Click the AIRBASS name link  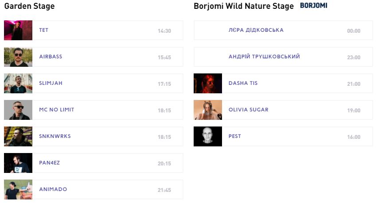(51, 57)
